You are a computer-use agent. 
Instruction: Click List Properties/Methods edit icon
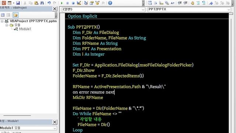[150, 3]
